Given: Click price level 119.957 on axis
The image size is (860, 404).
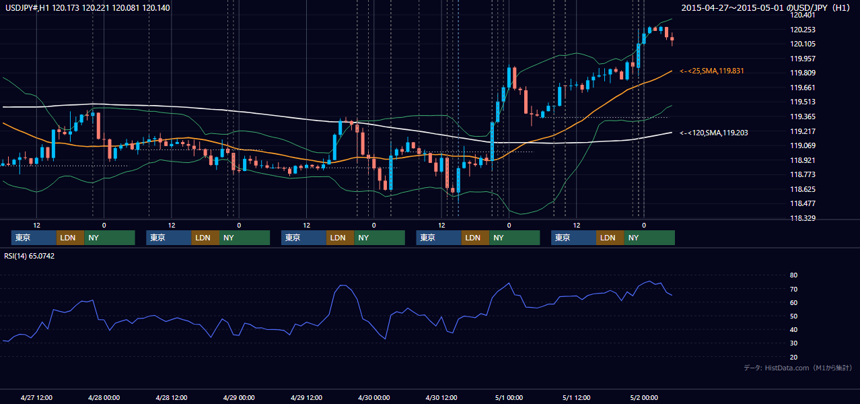Looking at the screenshot, I should (803, 59).
